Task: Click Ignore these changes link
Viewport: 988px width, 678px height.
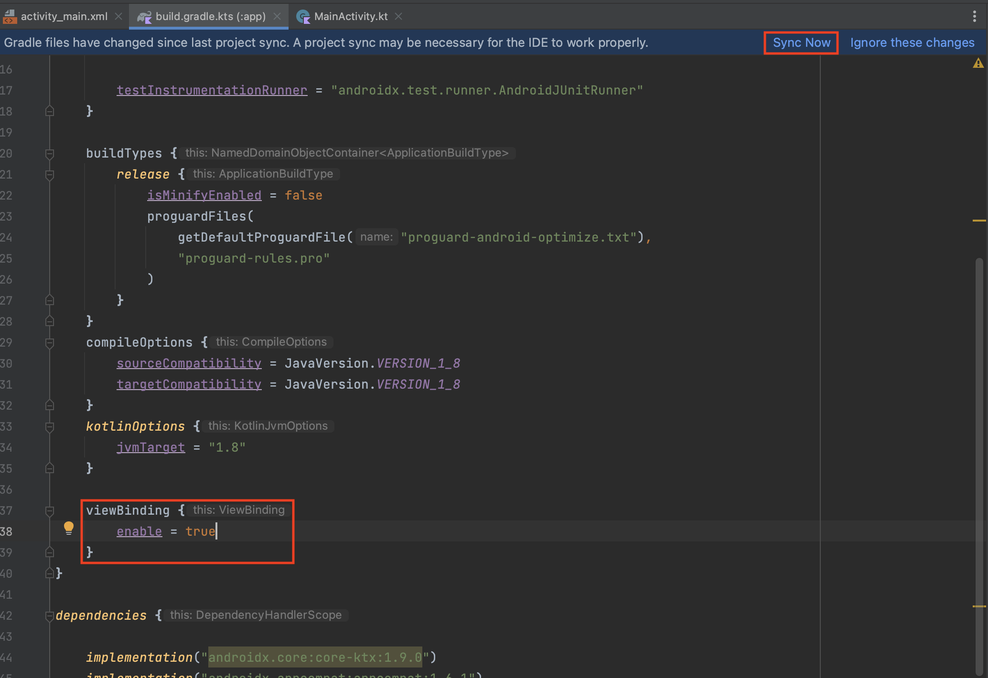Action: (x=912, y=42)
